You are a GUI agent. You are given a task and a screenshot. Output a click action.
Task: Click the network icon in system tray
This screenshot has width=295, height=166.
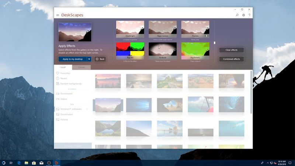coord(271,163)
